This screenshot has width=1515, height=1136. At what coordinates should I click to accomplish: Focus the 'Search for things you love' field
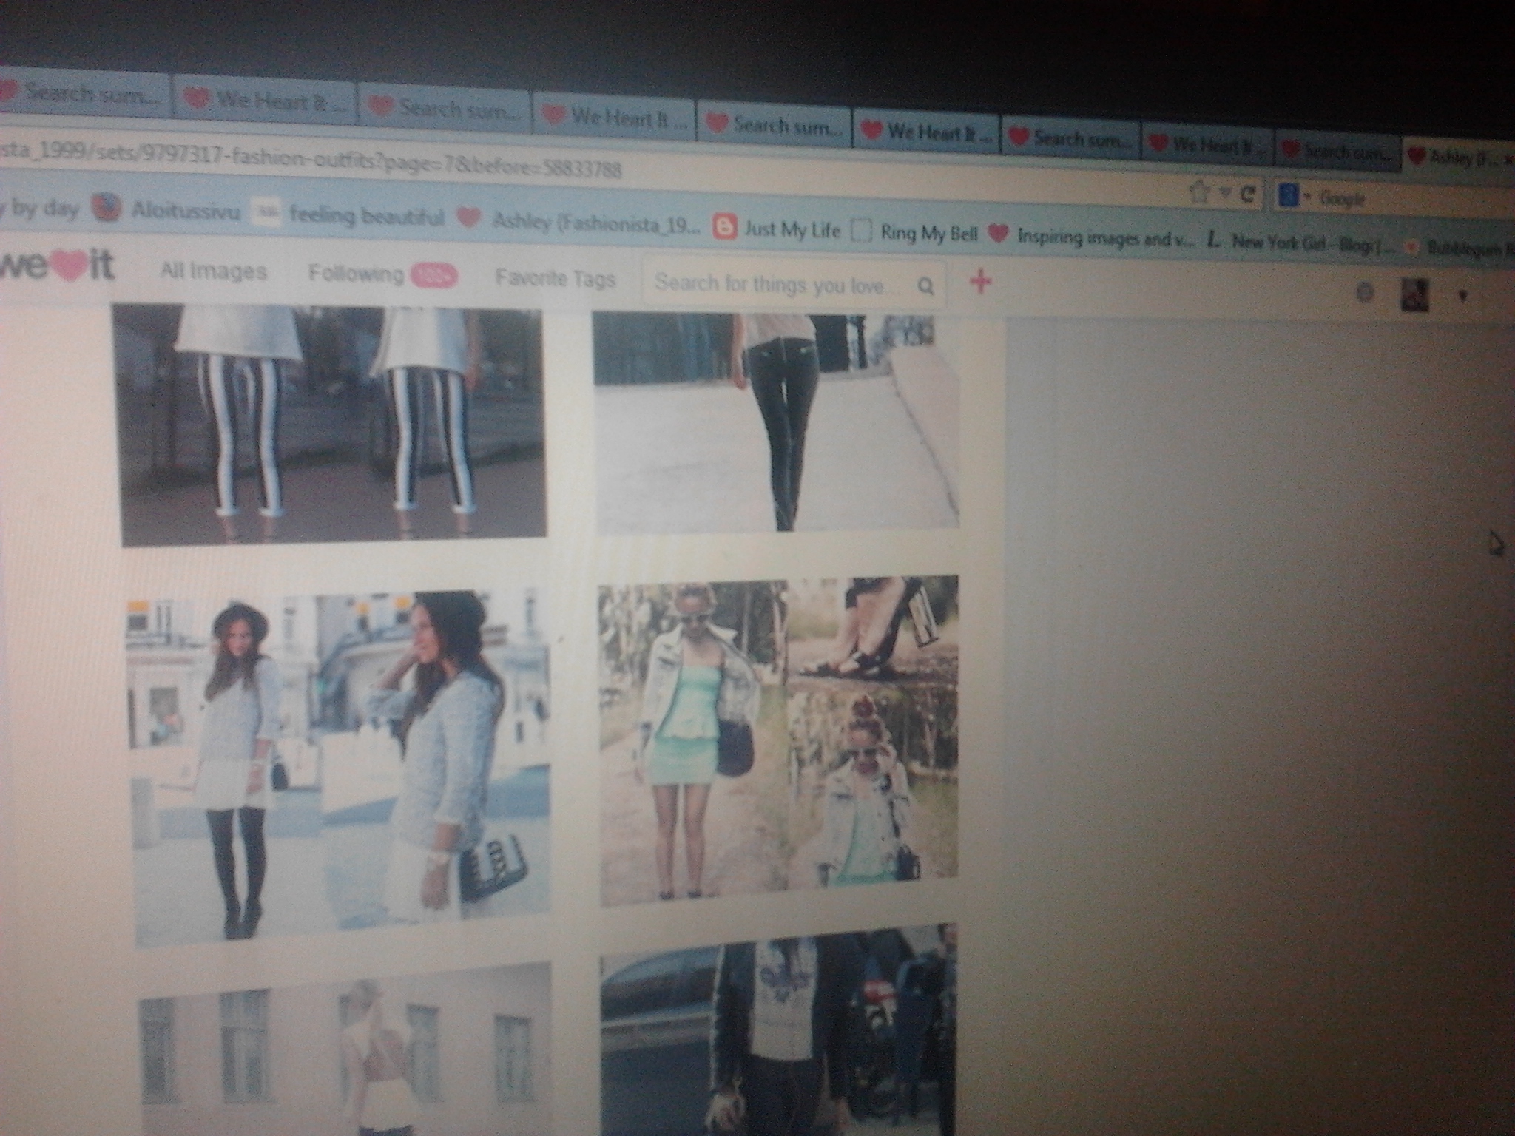coord(794,284)
